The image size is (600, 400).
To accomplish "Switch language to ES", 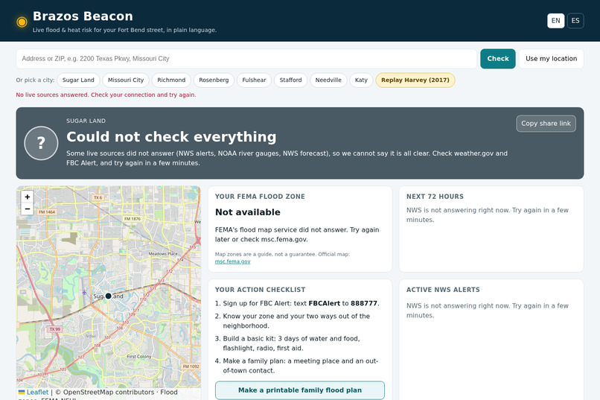I will pos(575,21).
